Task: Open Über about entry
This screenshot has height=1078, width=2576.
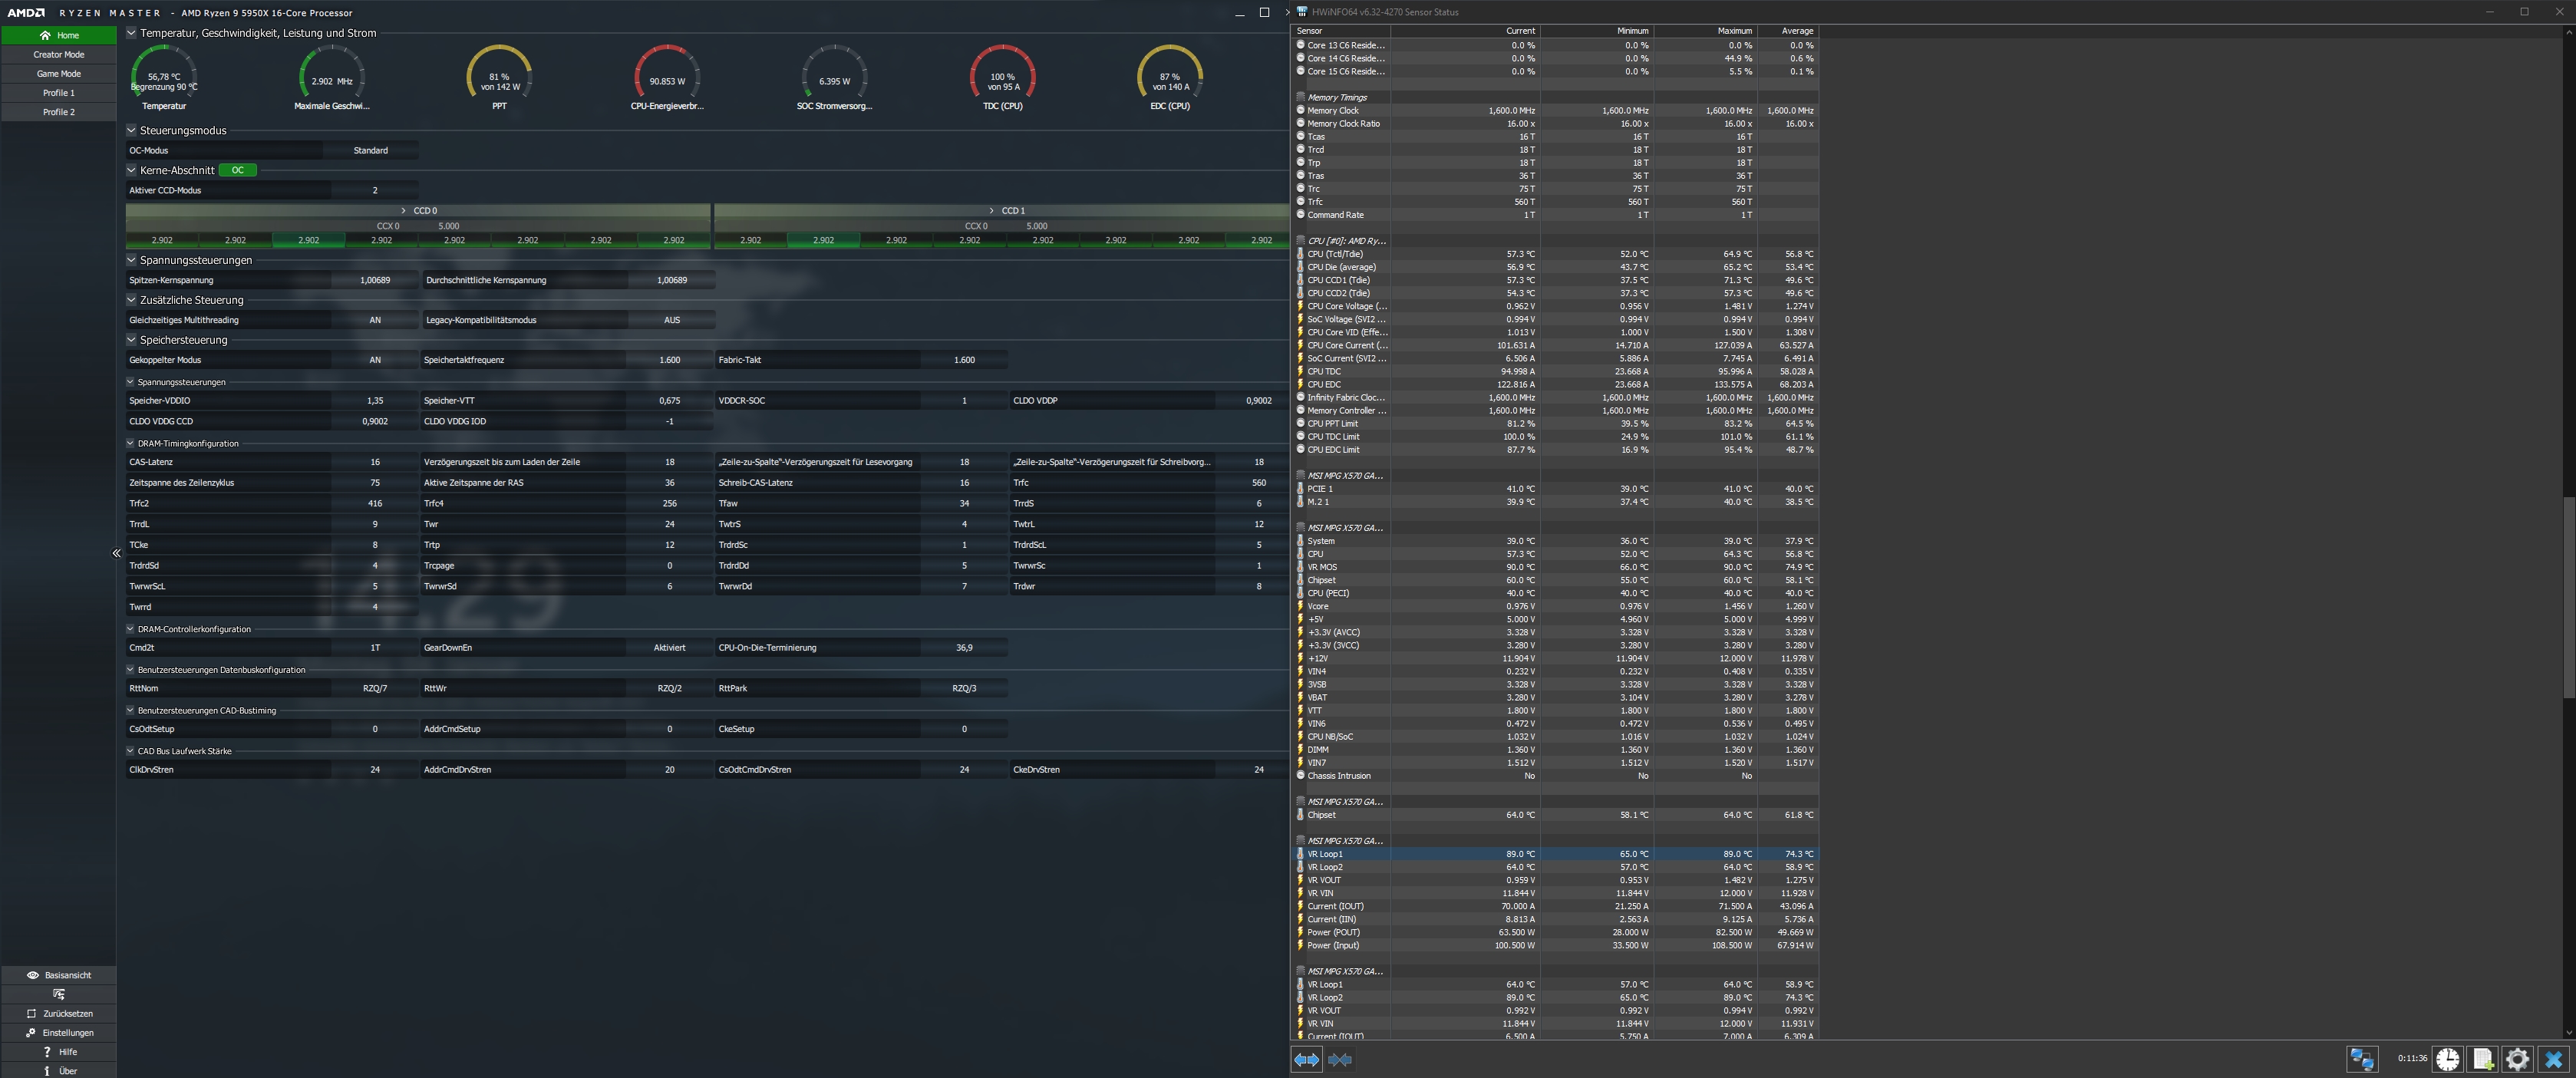Action: click(59, 1070)
